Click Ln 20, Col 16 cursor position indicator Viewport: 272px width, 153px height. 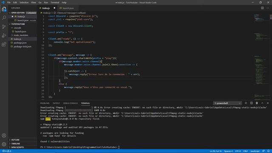point(215,151)
